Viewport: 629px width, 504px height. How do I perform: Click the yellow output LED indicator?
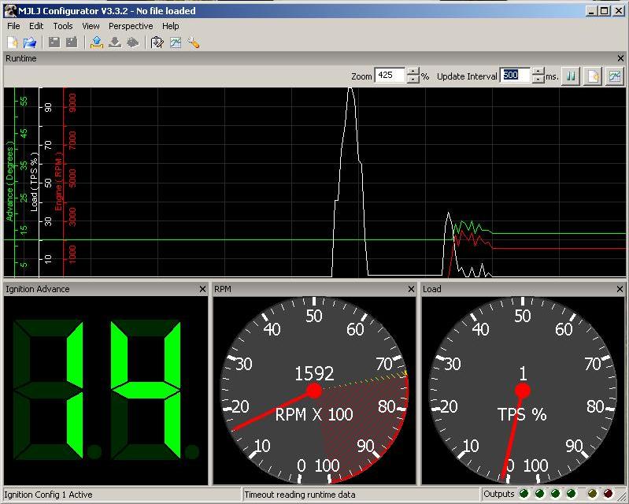click(x=592, y=493)
